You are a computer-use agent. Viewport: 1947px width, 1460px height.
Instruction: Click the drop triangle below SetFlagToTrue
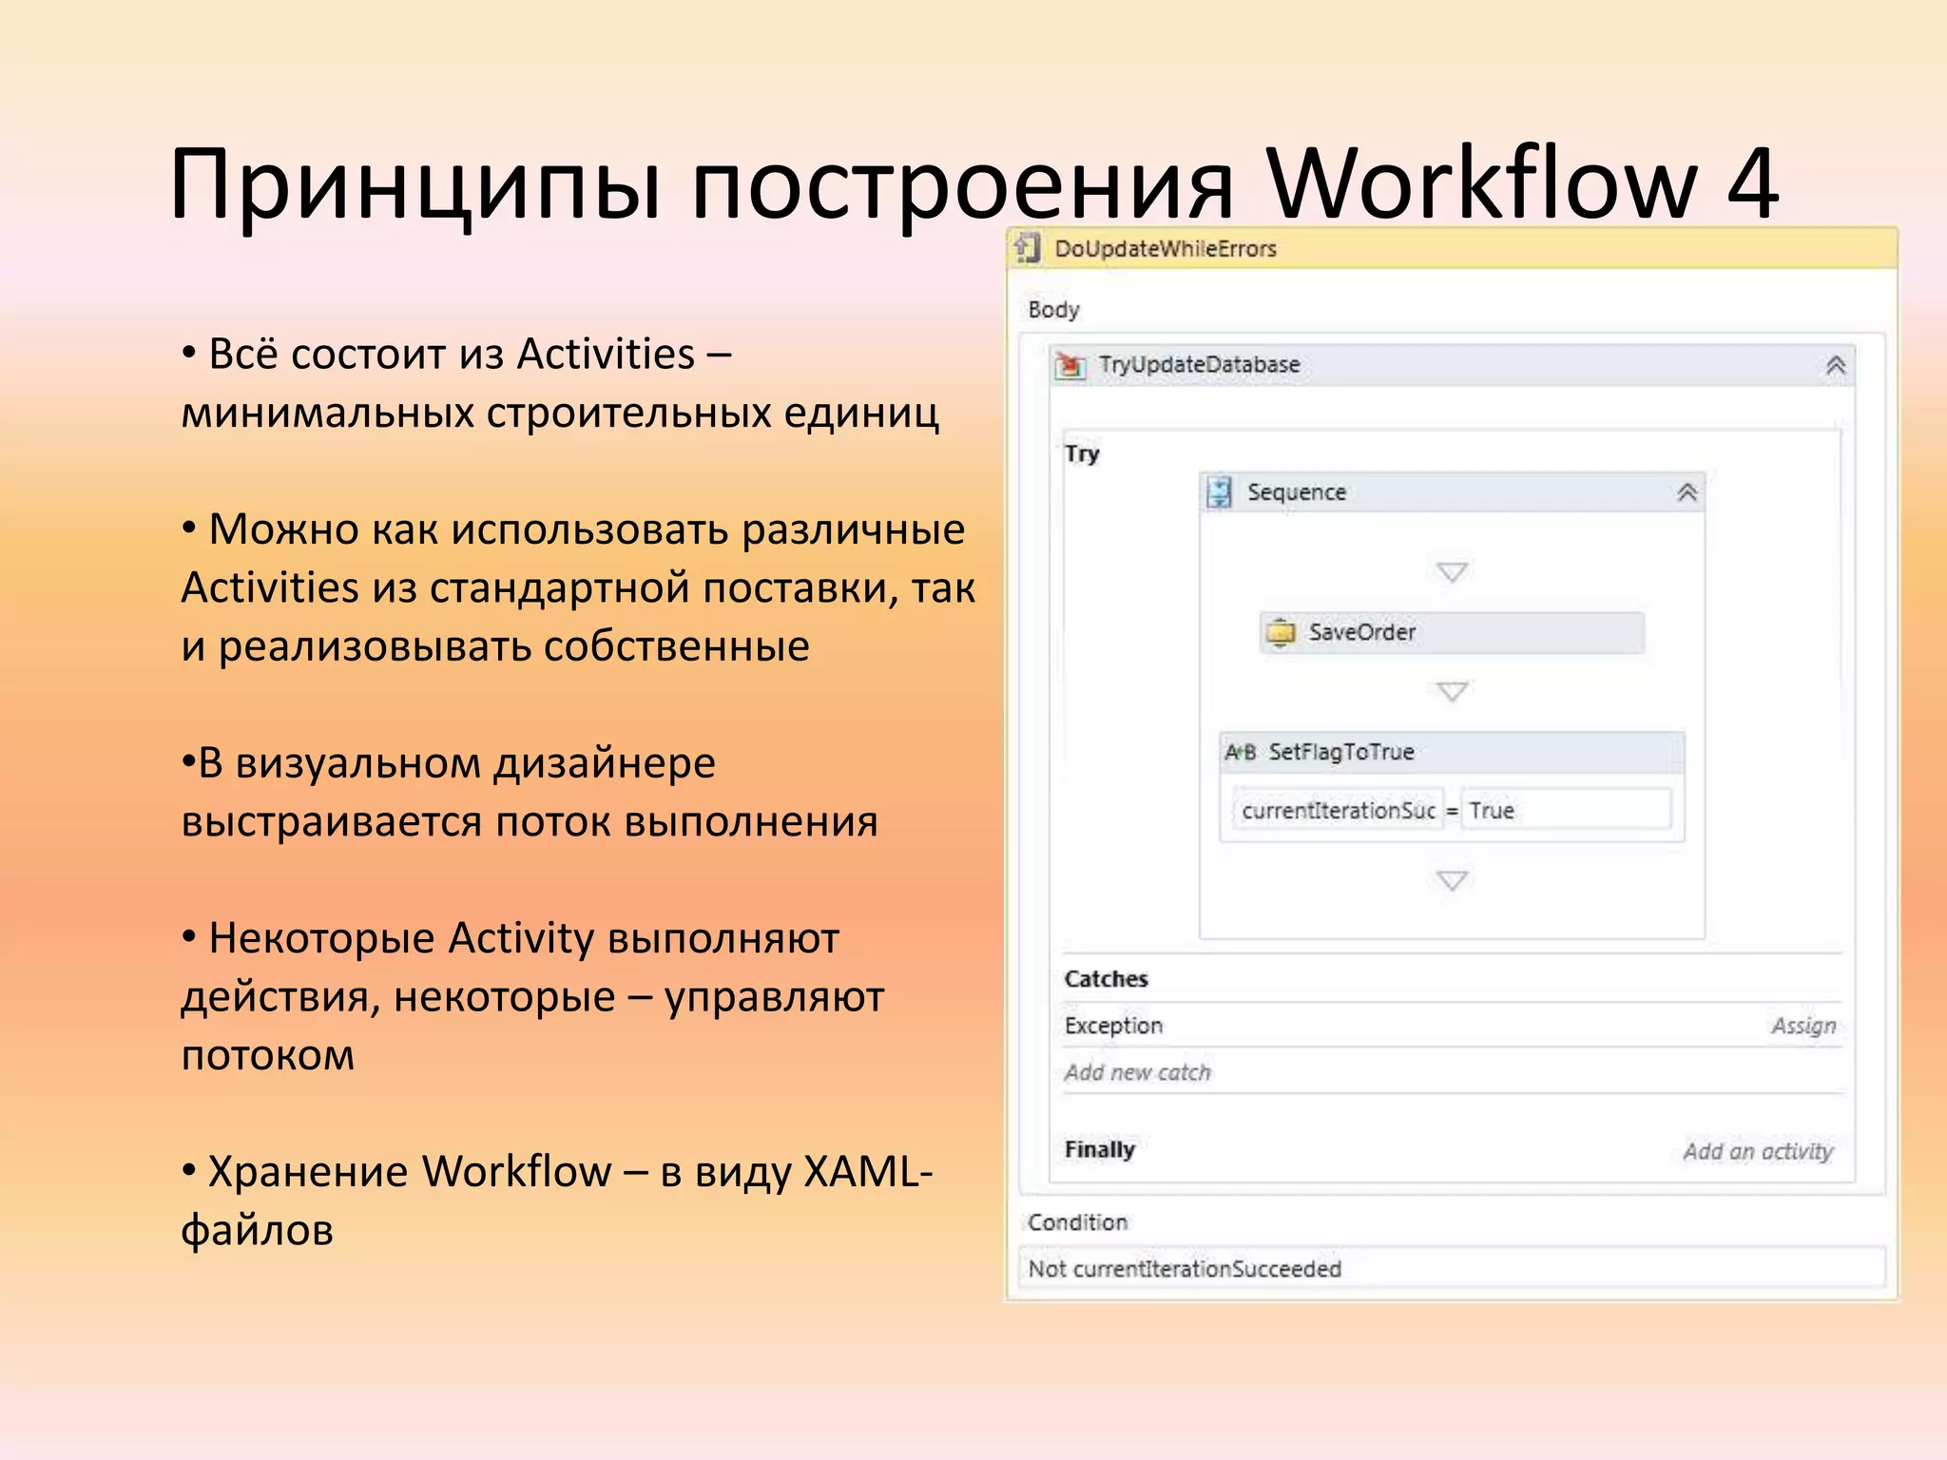1452,880
